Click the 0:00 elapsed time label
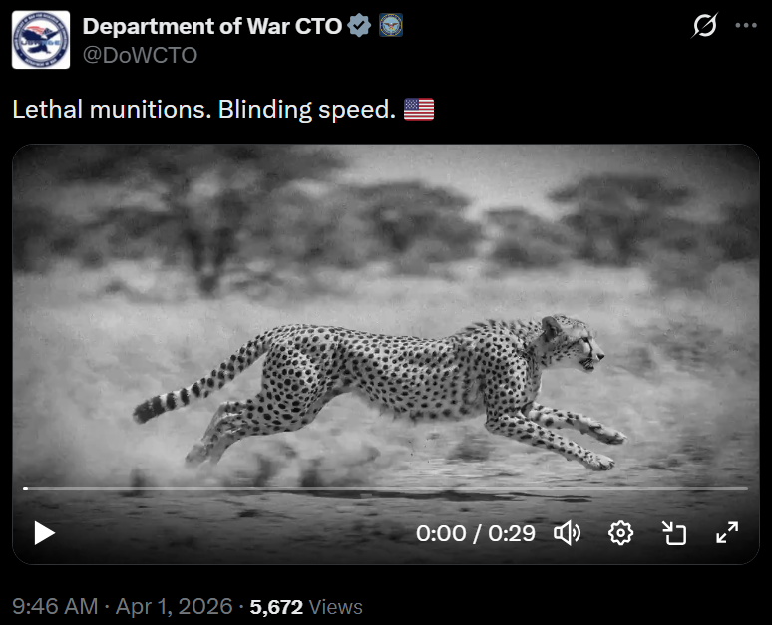Screen dimensions: 772x625 pyautogui.click(x=441, y=533)
